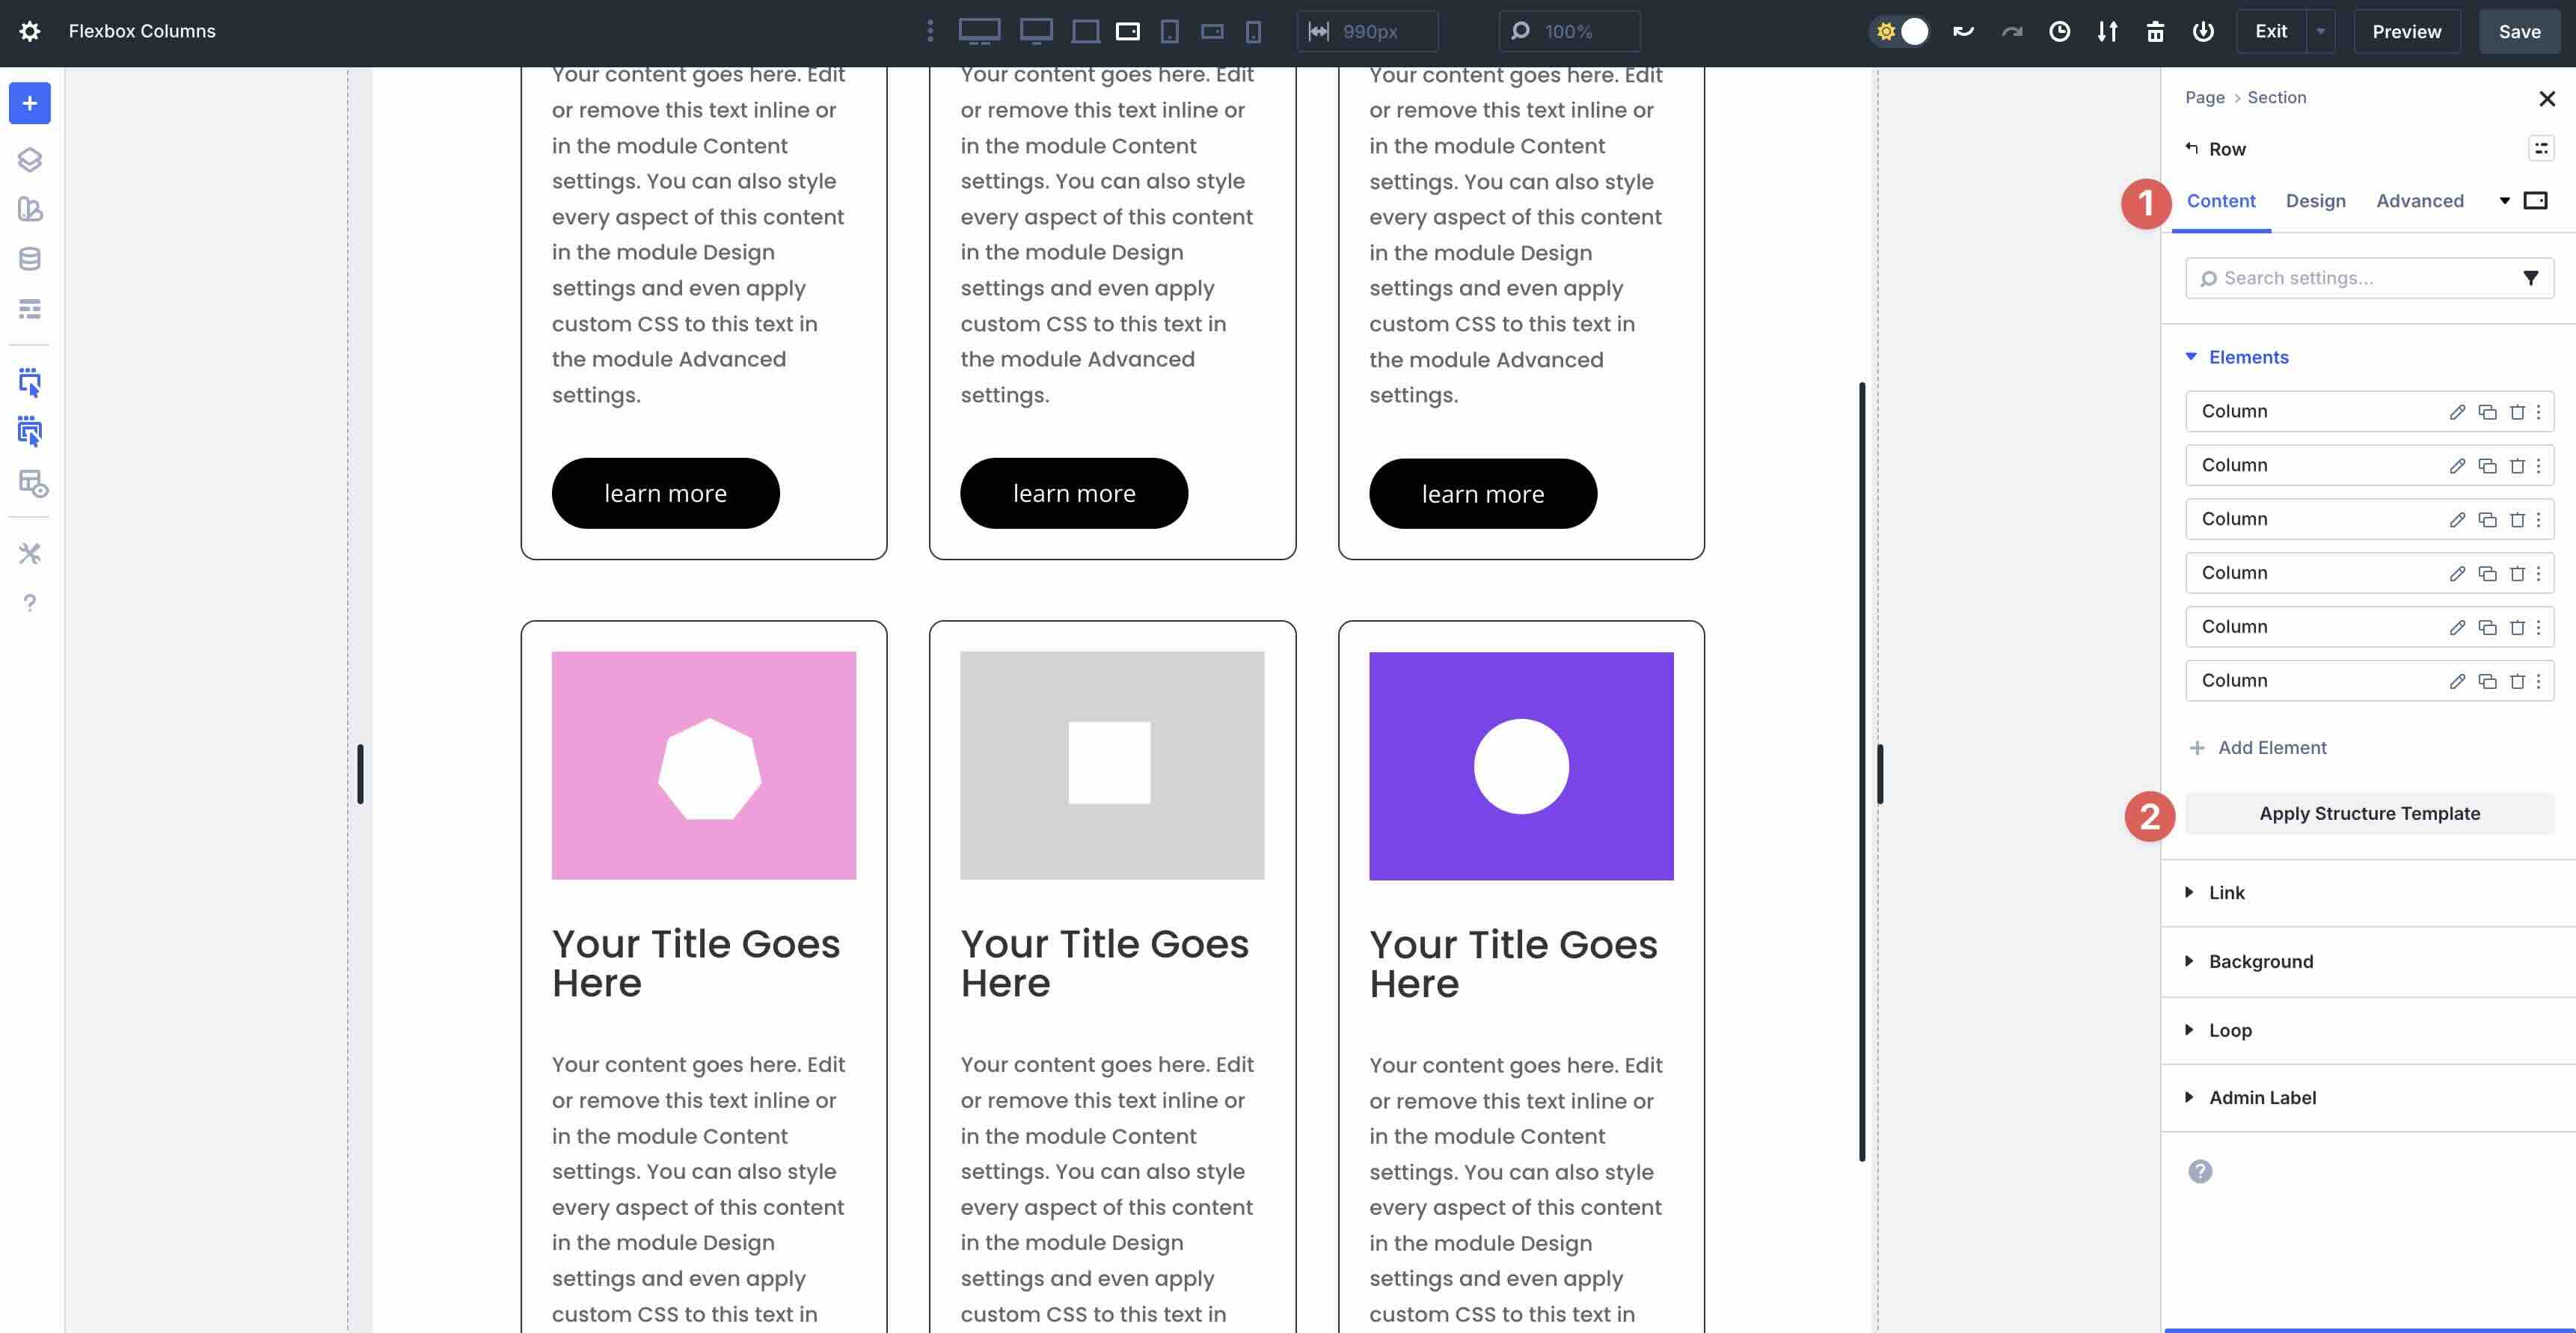Duplicate the second Column element
2576x1333 pixels.
tap(2487, 466)
